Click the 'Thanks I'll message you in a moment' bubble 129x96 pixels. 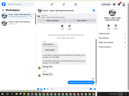coord(81,82)
